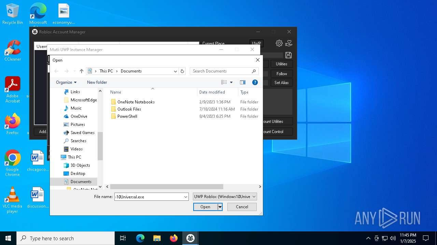This screenshot has width=437, height=245.
Task: Open the view options dropdown arrow
Action: tap(231, 82)
